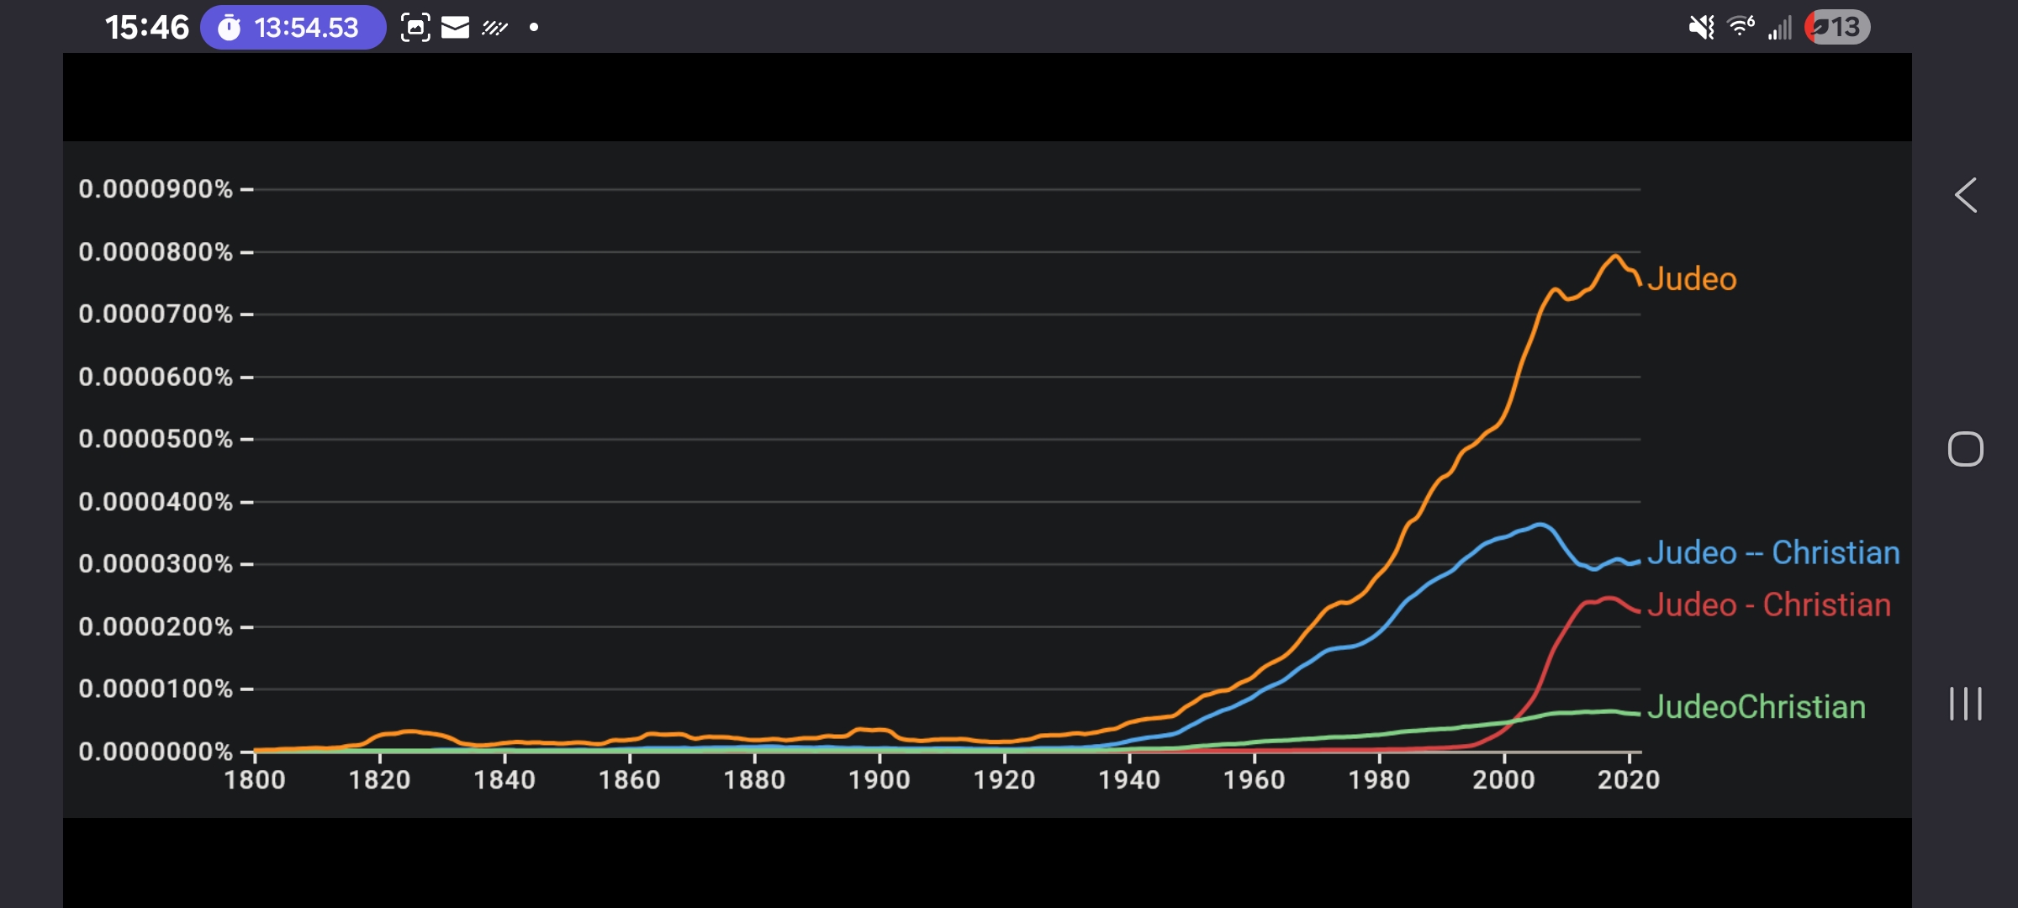Tap the 0.0000500% y-axis label

pyautogui.click(x=156, y=439)
